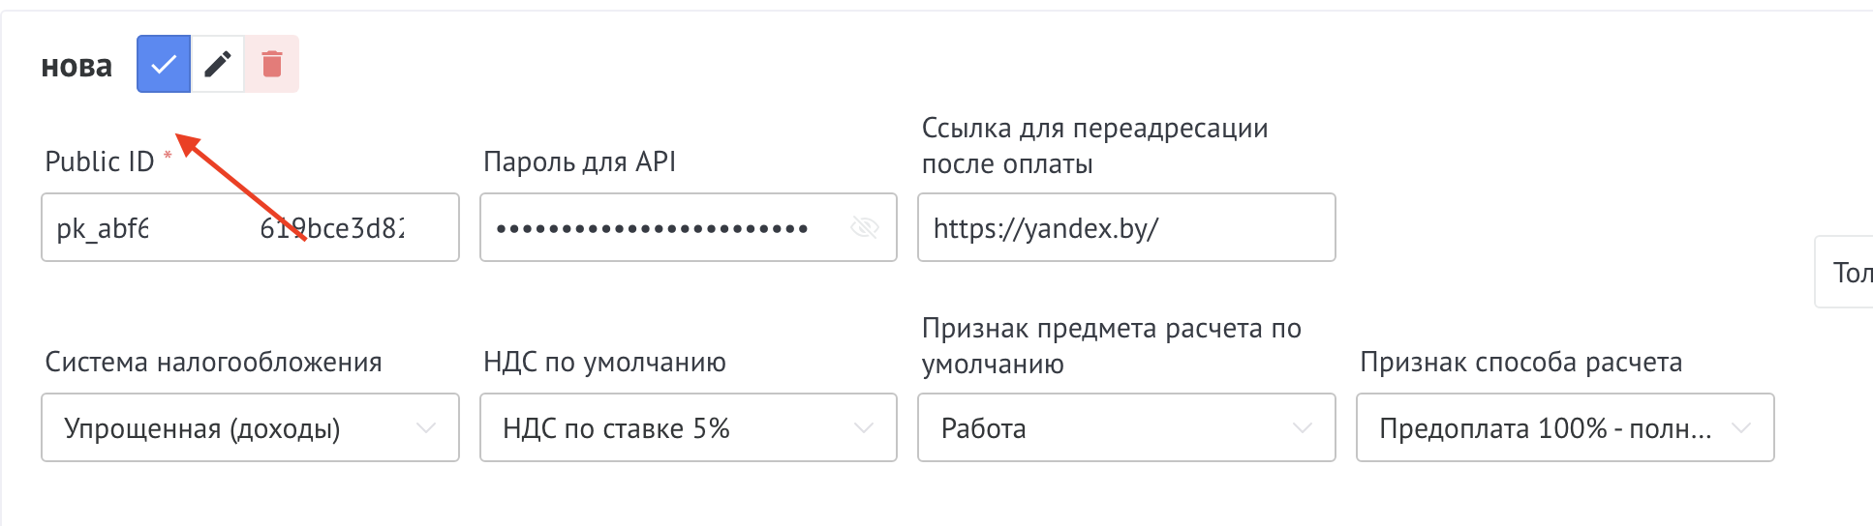The width and height of the screenshot is (1873, 526).
Task: Click the blue checkmark confirm button
Action: [x=164, y=65]
